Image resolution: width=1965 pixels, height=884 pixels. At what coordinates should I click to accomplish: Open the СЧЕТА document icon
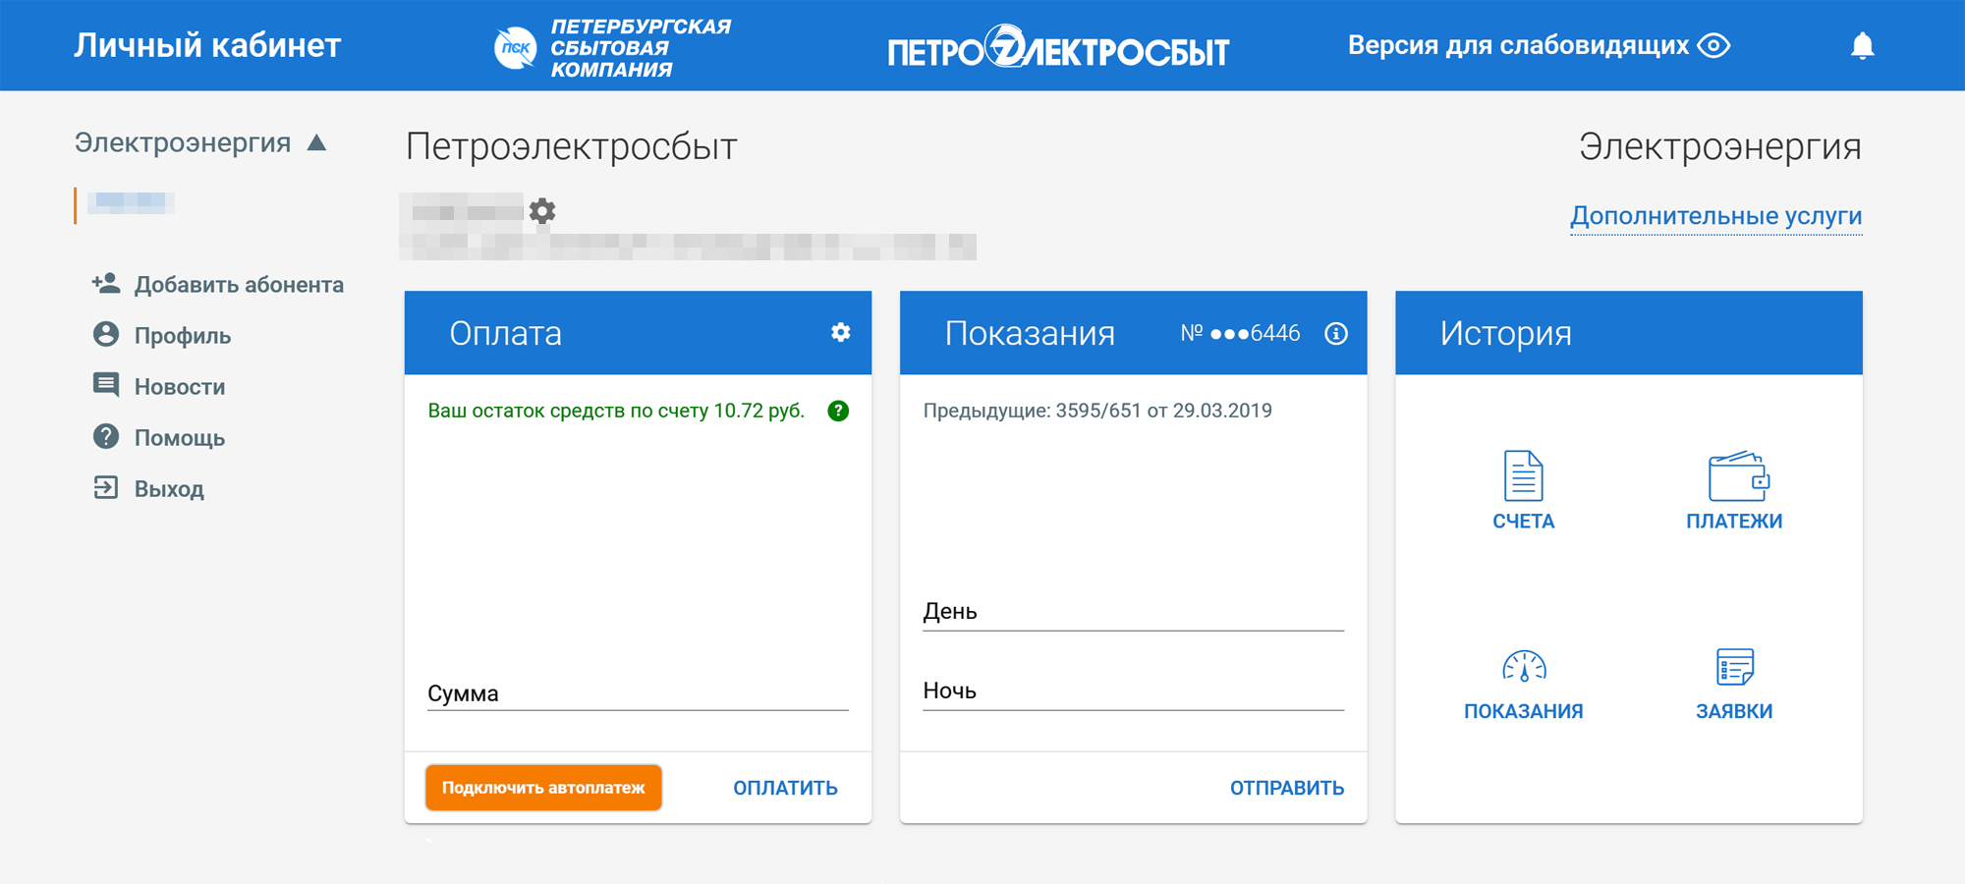[x=1524, y=475]
